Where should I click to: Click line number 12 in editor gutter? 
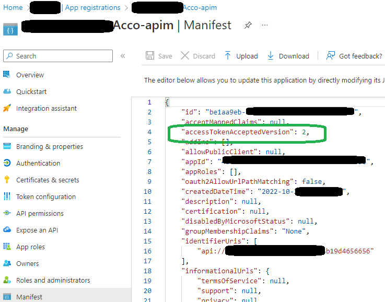[x=147, y=212]
